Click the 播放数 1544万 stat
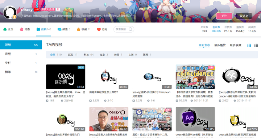261x138 pixels. 240,29
